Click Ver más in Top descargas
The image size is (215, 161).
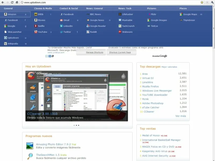click(x=181, y=116)
